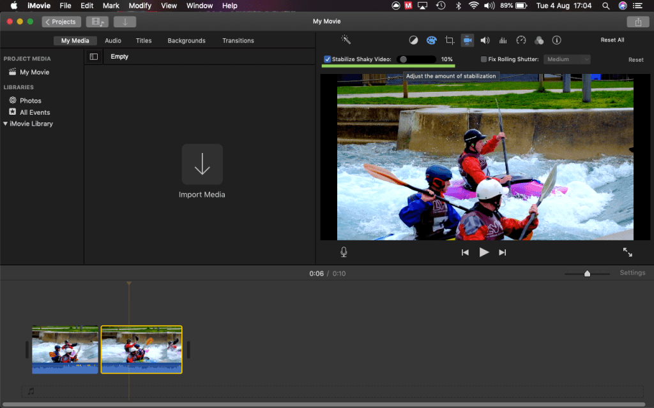Open the Modify menu
Screen dimensions: 654x408
tap(140, 6)
